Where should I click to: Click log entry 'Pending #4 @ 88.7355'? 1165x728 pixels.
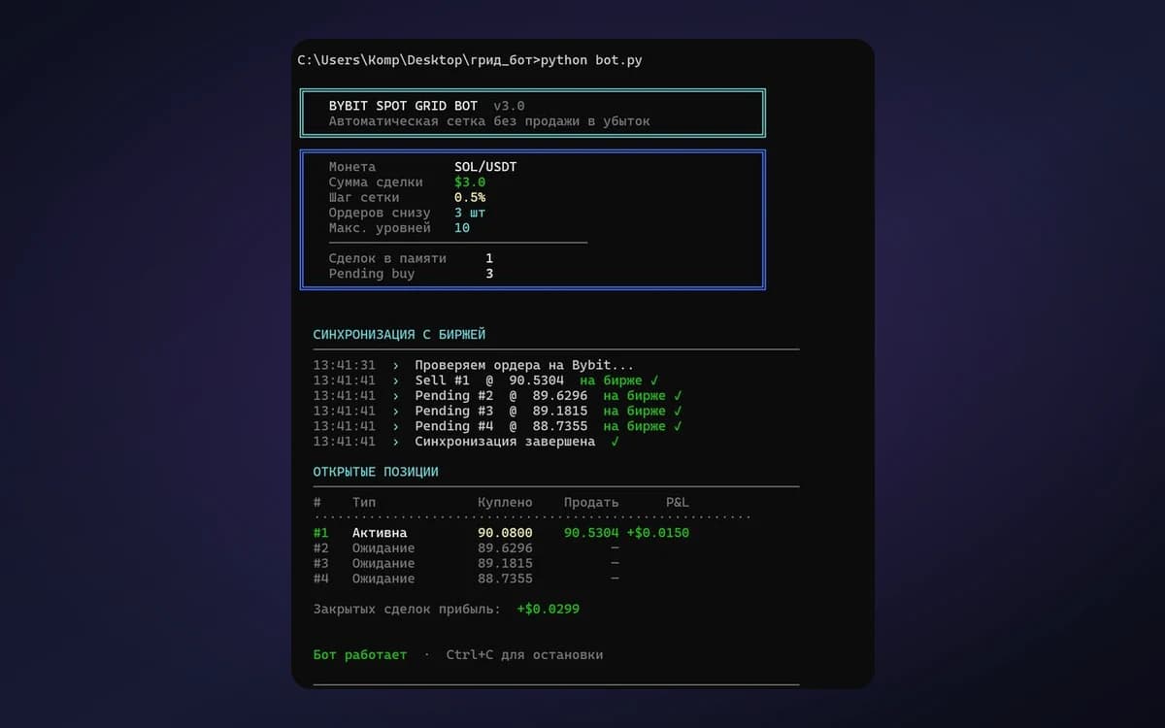pyautogui.click(x=501, y=426)
